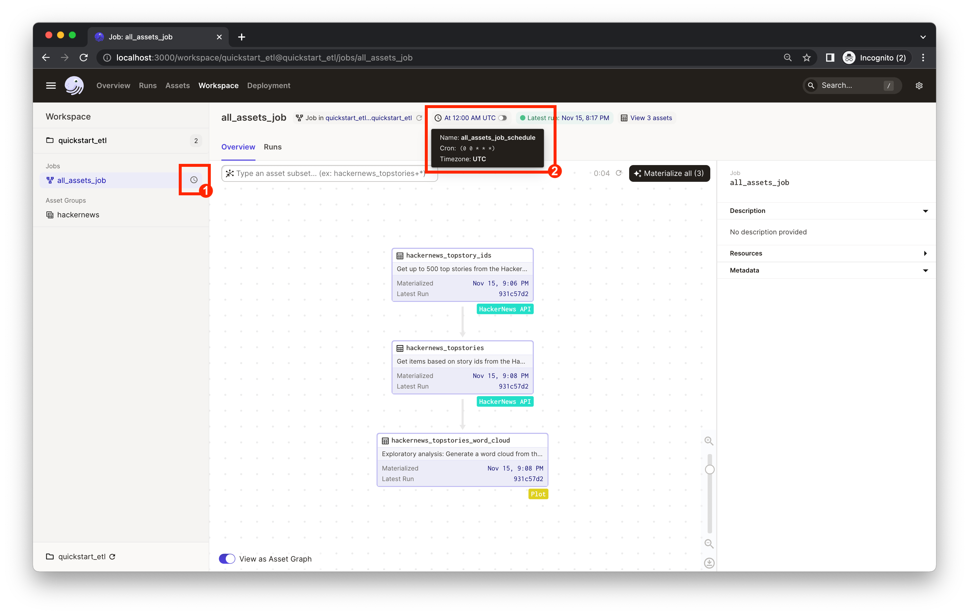Toggle the 12:00 AM UTC schedule switch
This screenshot has height=615, width=969.
[503, 118]
